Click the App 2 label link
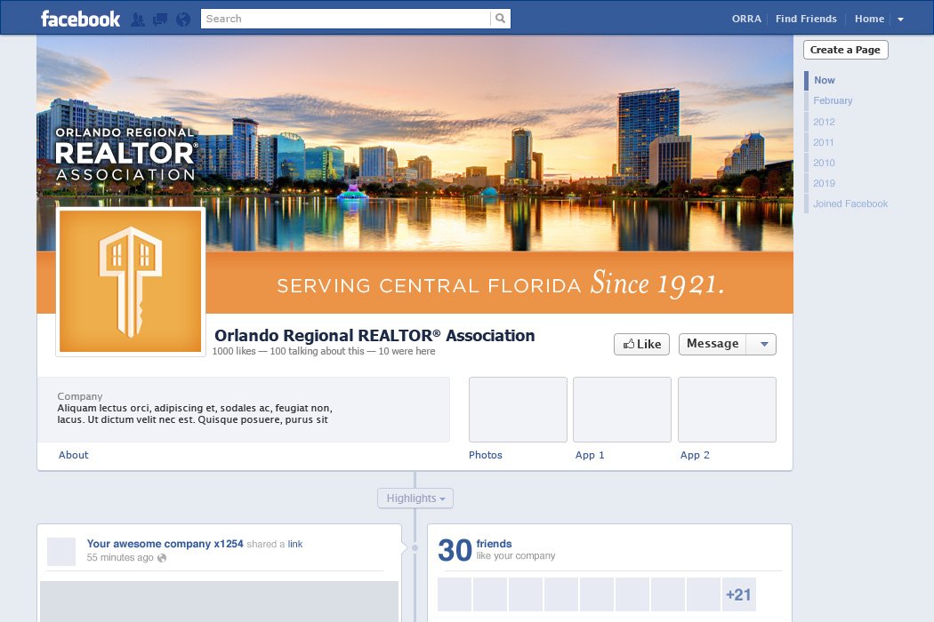The width and height of the screenshot is (934, 622). click(x=695, y=455)
